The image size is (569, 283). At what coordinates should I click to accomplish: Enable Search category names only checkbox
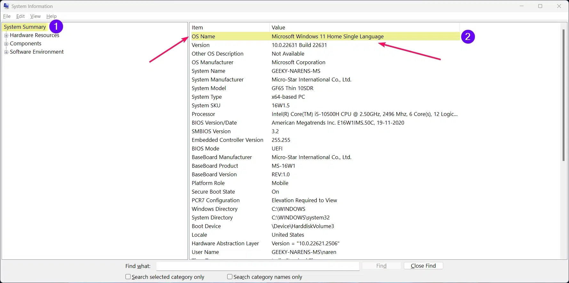point(230,277)
